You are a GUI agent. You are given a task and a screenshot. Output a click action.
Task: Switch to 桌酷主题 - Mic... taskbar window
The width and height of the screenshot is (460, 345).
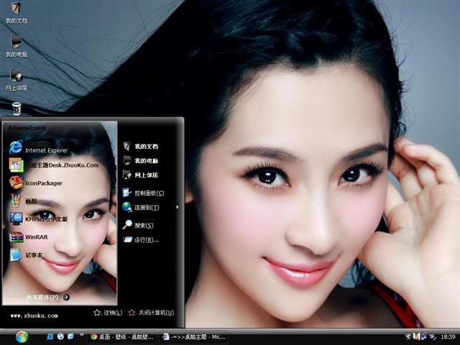pos(194,337)
